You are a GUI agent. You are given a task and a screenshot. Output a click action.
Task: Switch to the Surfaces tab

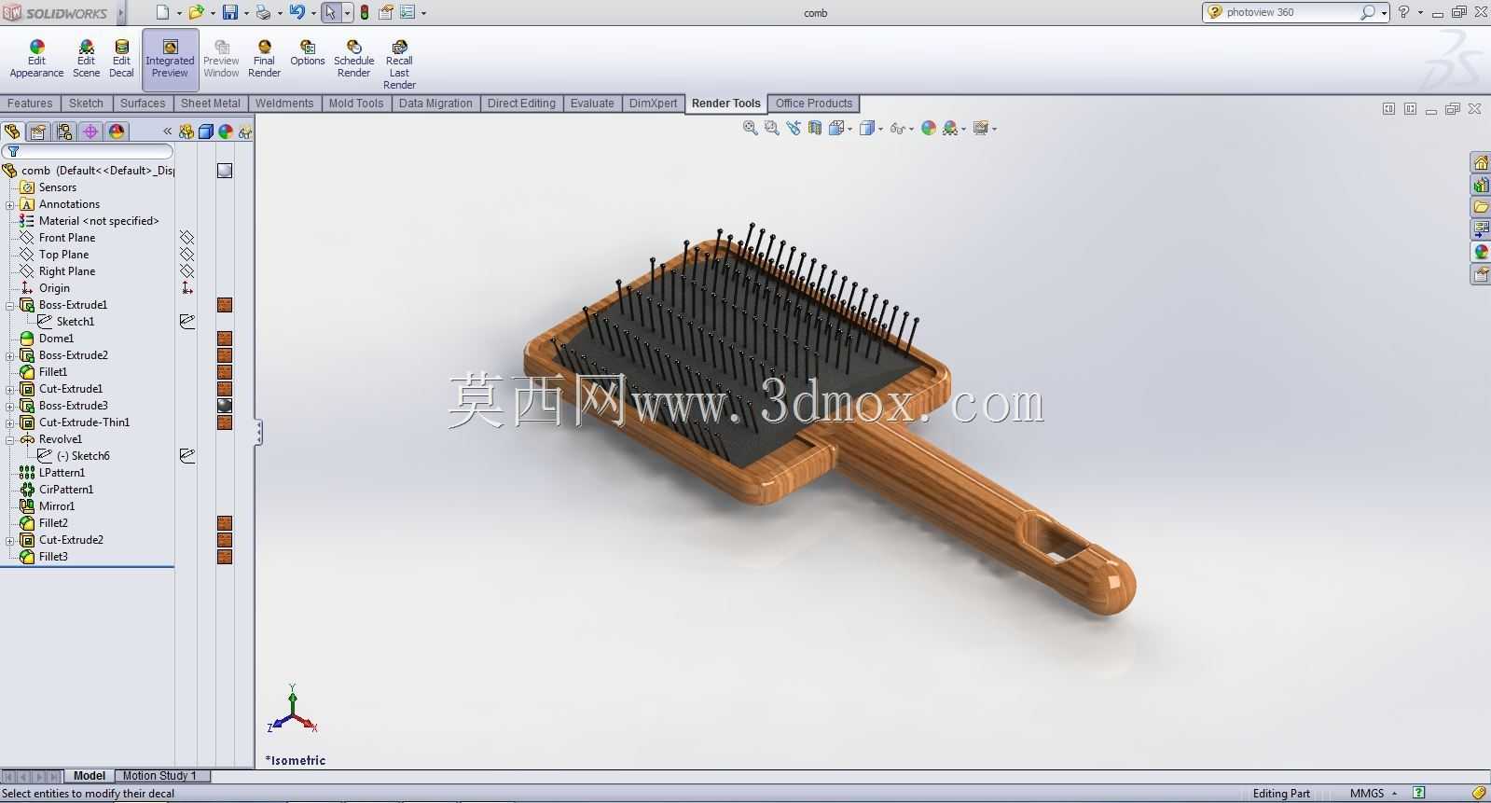tap(143, 104)
